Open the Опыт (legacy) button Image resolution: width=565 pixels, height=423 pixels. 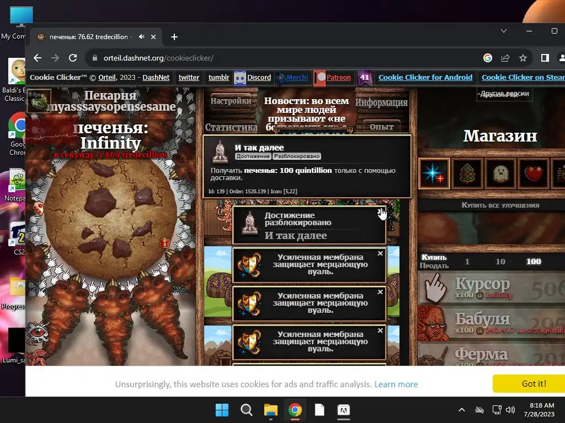[382, 127]
